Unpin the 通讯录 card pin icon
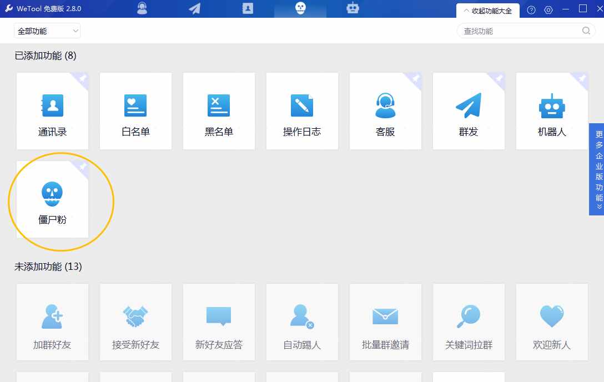This screenshot has height=382, width=604. [82, 79]
